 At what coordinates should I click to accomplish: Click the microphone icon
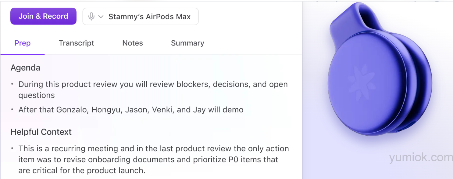(x=91, y=16)
